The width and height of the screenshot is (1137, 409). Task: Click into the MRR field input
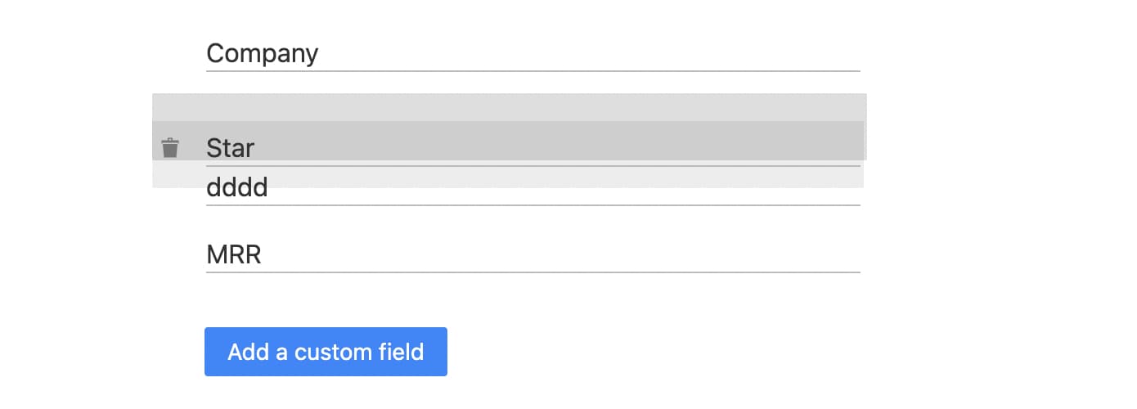(533, 254)
